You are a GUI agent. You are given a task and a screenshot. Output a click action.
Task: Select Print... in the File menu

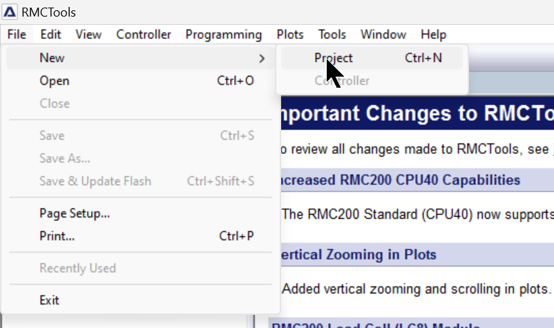point(140,236)
